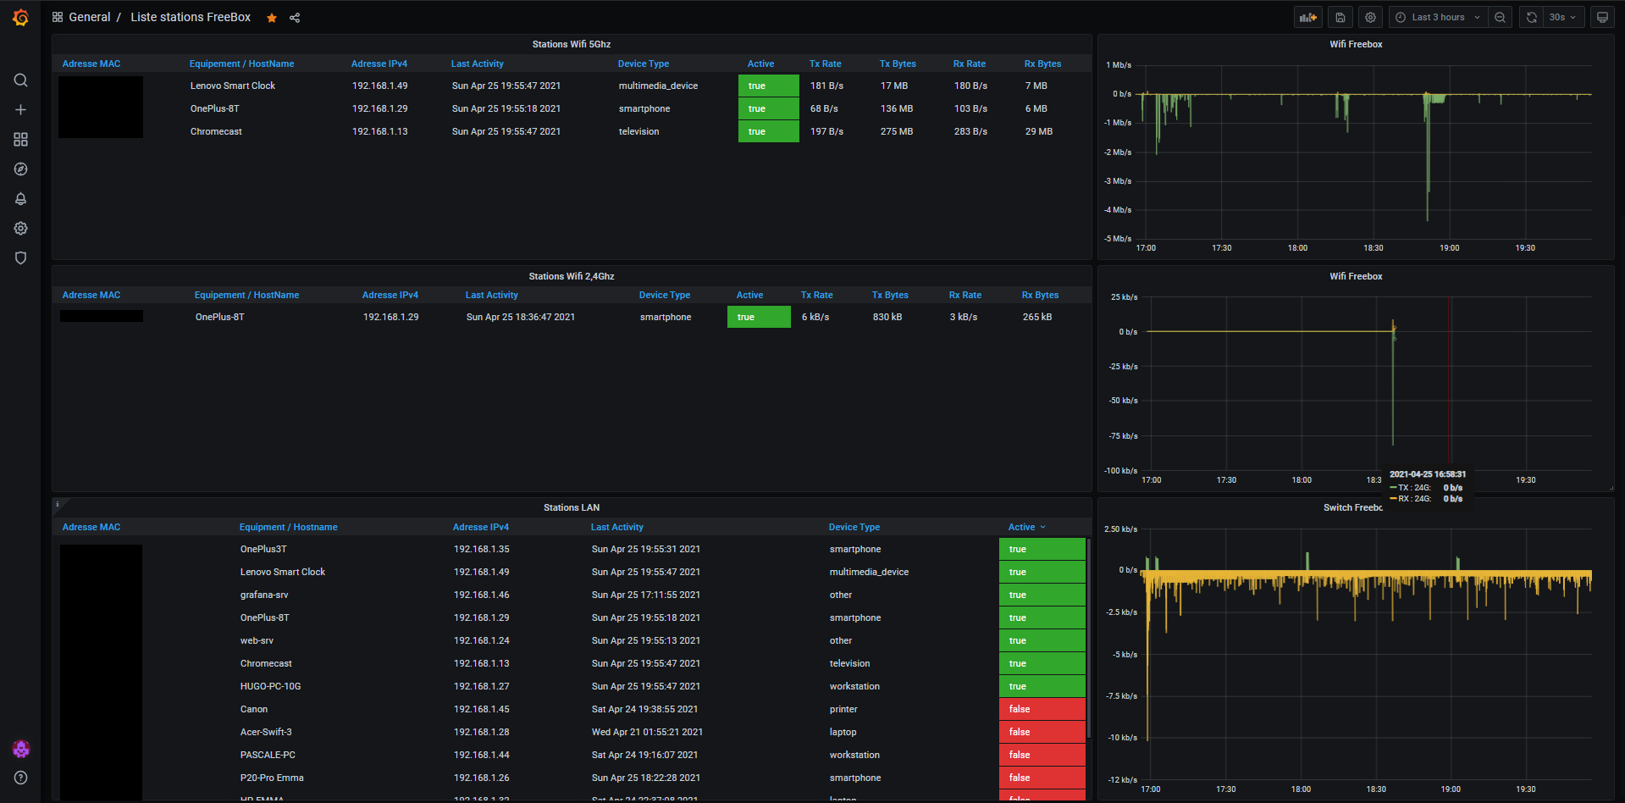Click the refresh dashboard button
1625x803 pixels.
coord(1532,17)
